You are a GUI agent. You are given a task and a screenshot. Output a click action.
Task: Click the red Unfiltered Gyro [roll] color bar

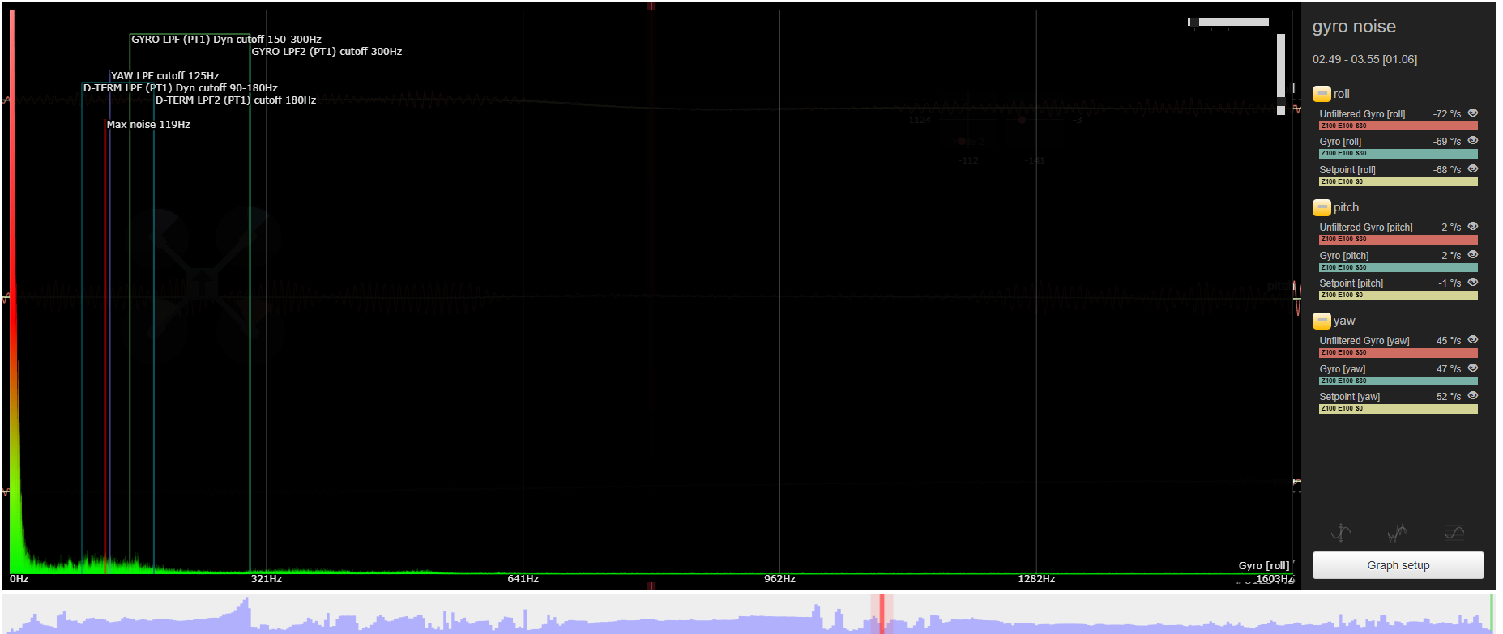click(x=1398, y=126)
